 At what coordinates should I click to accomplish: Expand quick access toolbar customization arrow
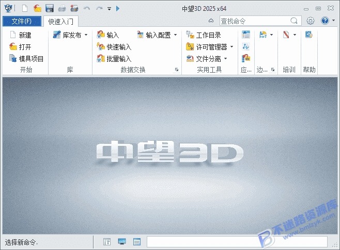(x=110, y=9)
